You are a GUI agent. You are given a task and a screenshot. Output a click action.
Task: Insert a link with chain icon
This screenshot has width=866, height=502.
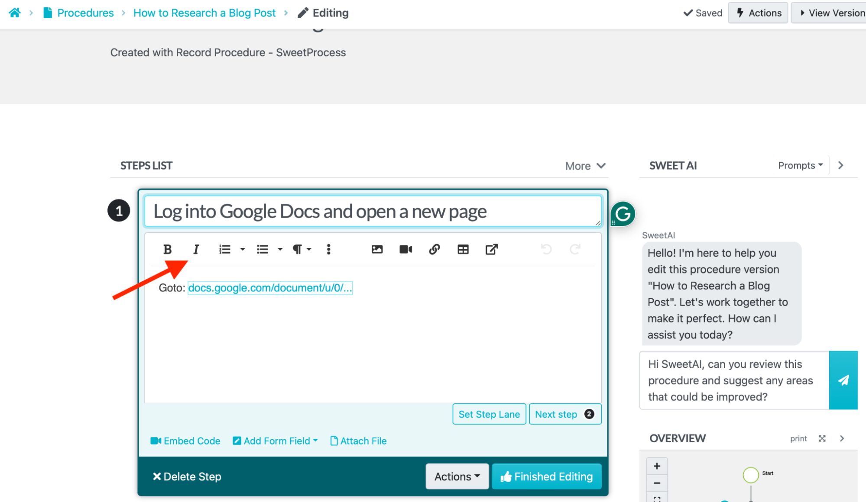(434, 249)
